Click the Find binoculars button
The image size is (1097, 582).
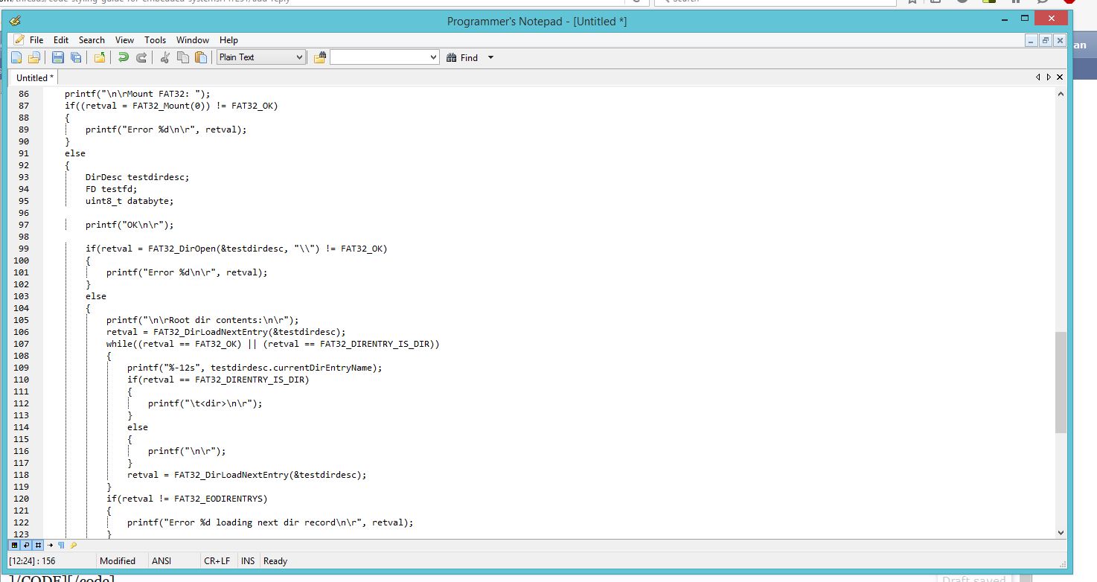tap(462, 57)
